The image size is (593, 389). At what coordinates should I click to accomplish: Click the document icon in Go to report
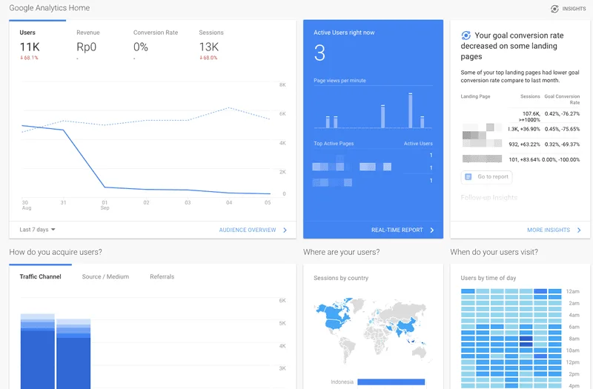click(x=468, y=177)
